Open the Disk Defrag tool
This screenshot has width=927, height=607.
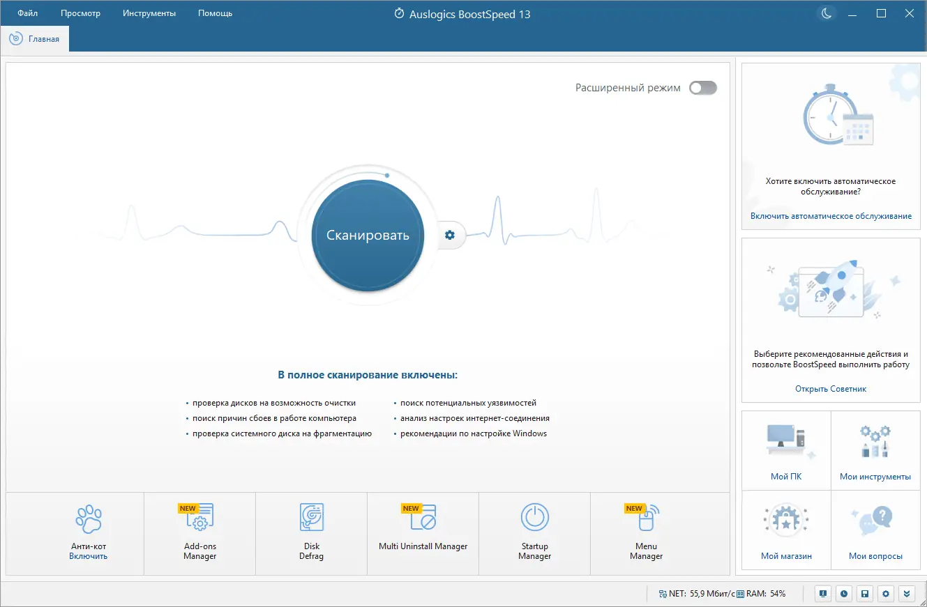(x=311, y=533)
